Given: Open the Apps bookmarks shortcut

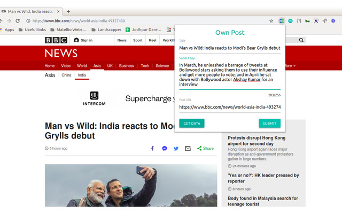Looking at the screenshot, I should 7,30.
